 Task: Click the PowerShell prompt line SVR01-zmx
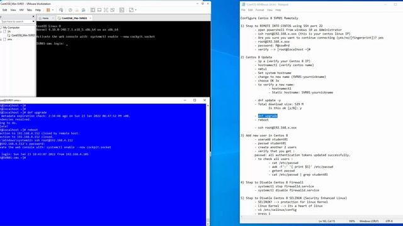[x=13, y=158]
